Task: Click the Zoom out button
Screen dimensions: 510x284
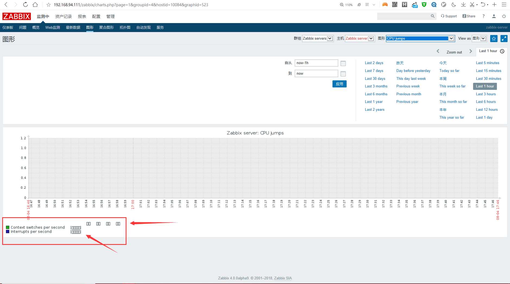Action: coord(454,52)
